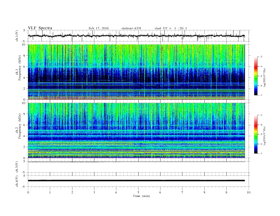Screen dimensions: 280x216
Task: Click the "VLF Spectra" title text
Action: [40, 28]
